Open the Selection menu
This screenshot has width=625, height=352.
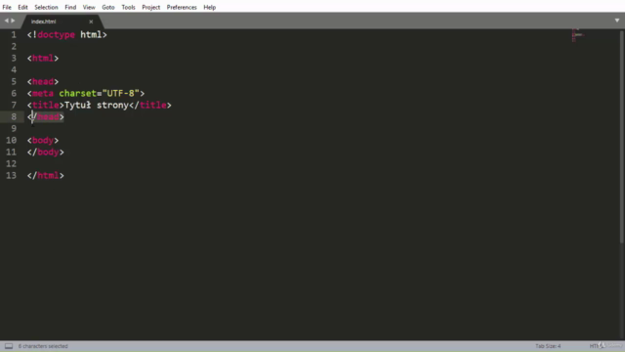(x=46, y=7)
